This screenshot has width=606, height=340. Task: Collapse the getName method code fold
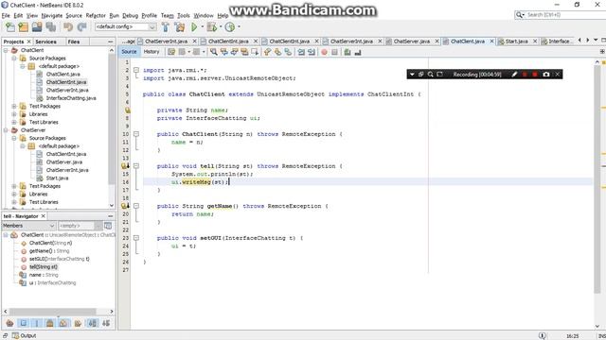(136, 206)
